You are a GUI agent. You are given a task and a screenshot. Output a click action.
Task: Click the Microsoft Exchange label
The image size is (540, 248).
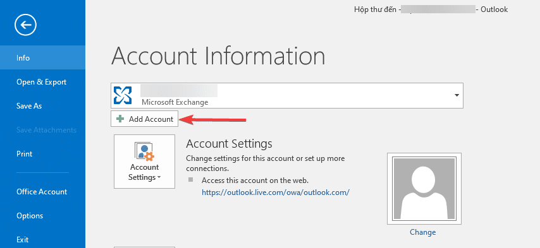175,102
